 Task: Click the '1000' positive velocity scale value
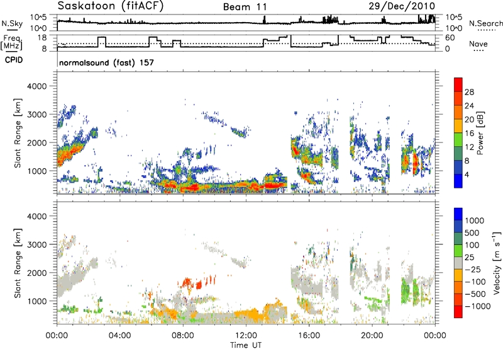(x=475, y=220)
